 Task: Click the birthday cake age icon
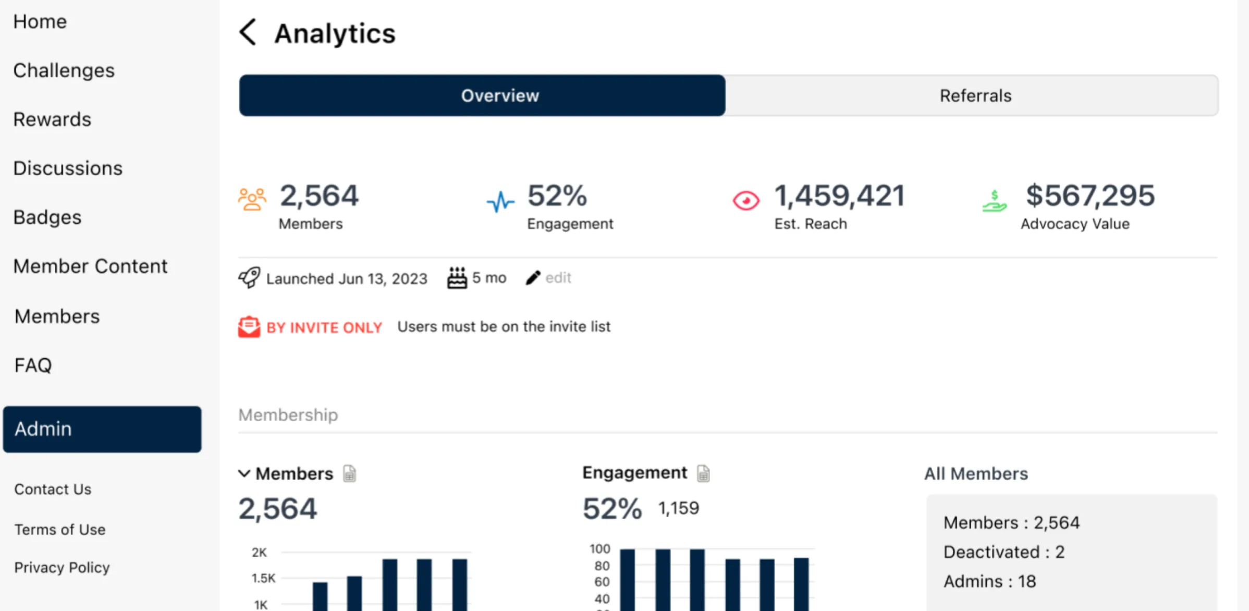click(x=457, y=278)
